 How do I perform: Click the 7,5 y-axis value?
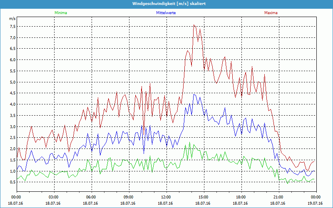(x=13, y=27)
